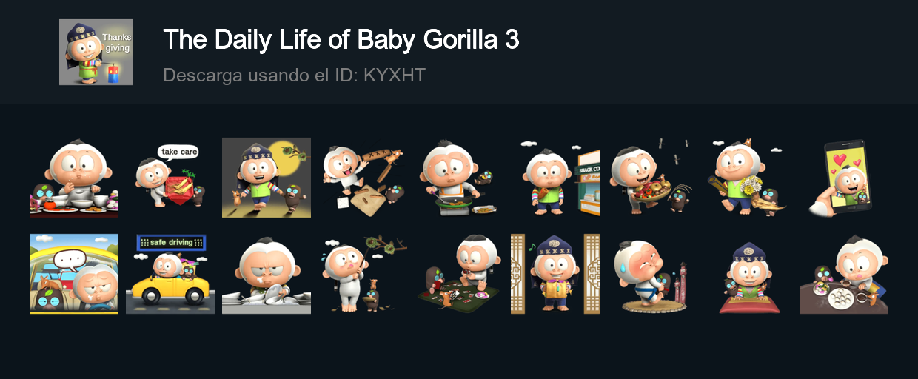Open the gorilla making rice cakes sticker
Image resolution: width=918 pixels, height=379 pixels.
pos(844,274)
